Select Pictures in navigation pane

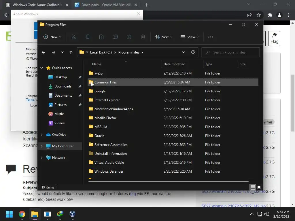pos(60,105)
